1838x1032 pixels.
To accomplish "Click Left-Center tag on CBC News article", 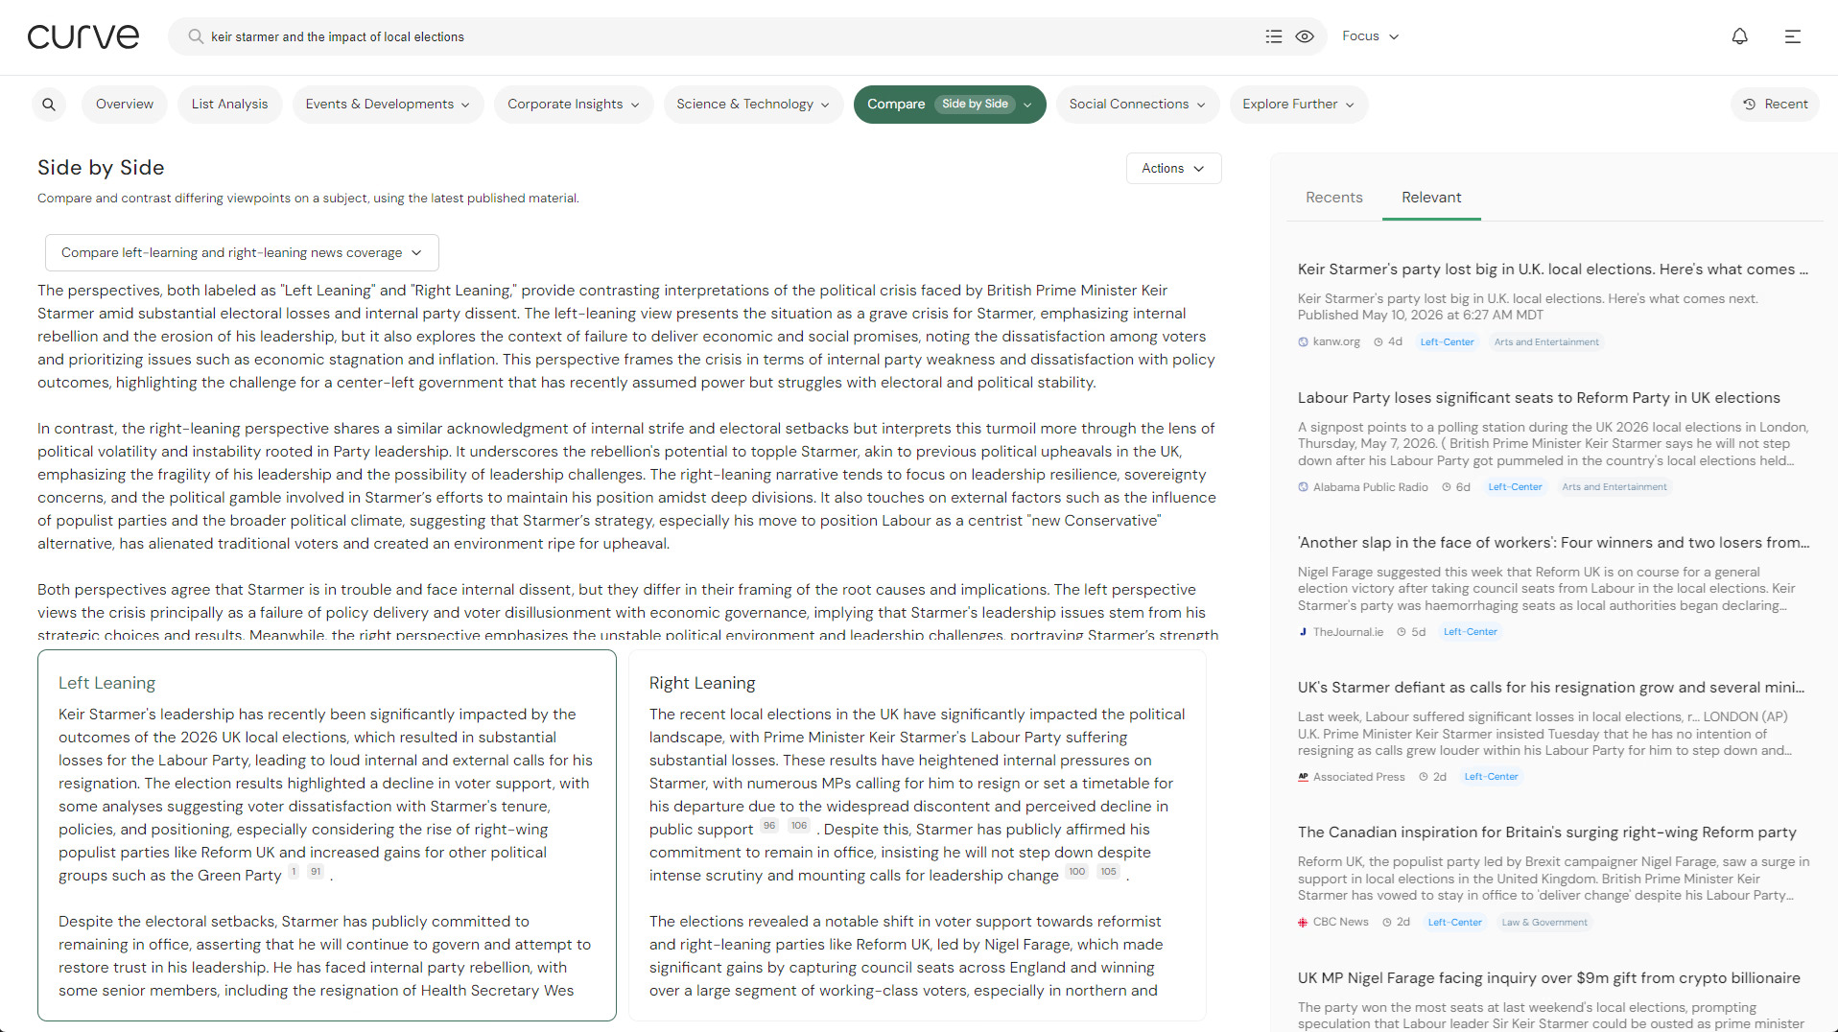I will 1455,923.
